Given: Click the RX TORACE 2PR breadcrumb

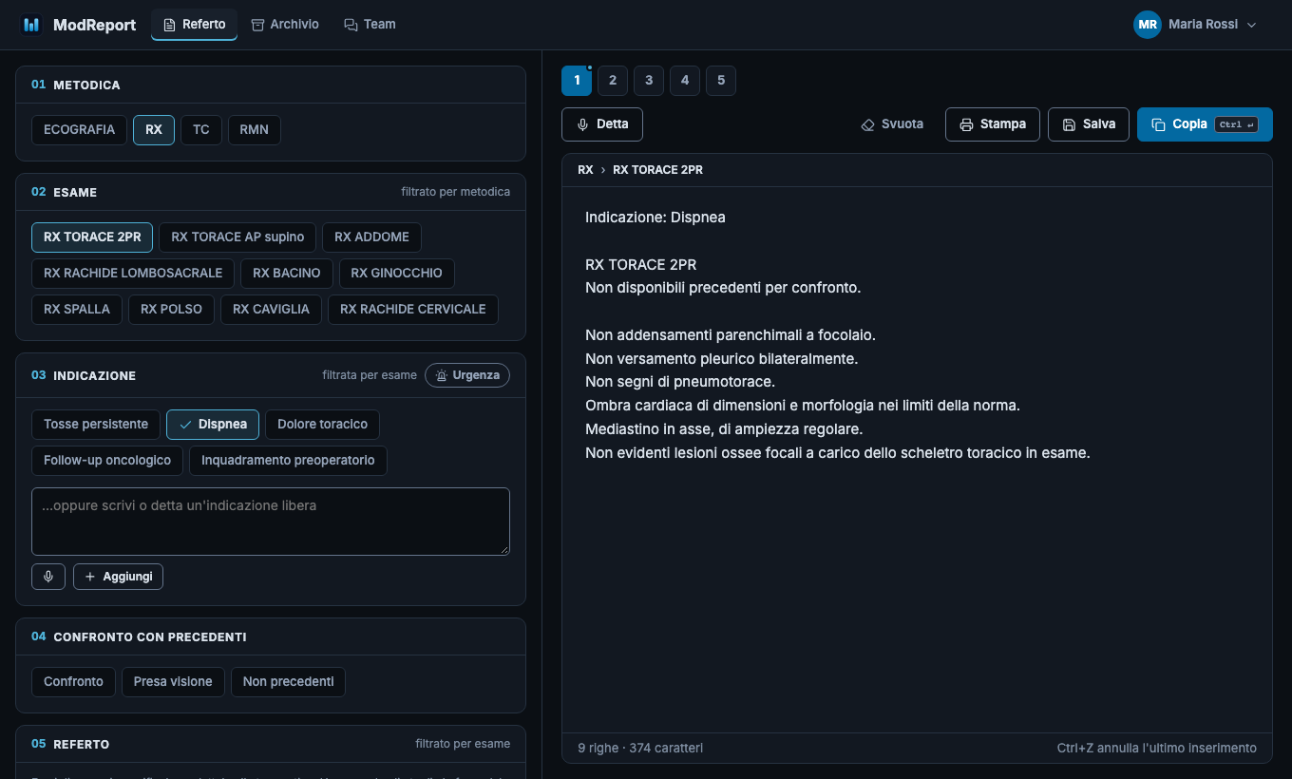Looking at the screenshot, I should [657, 170].
